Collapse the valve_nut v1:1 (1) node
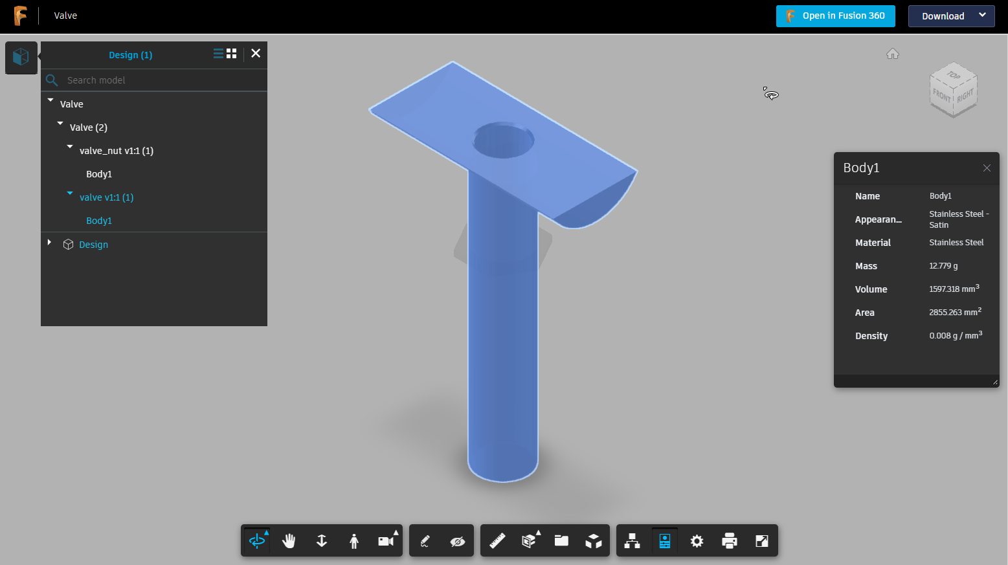 pyautogui.click(x=70, y=147)
